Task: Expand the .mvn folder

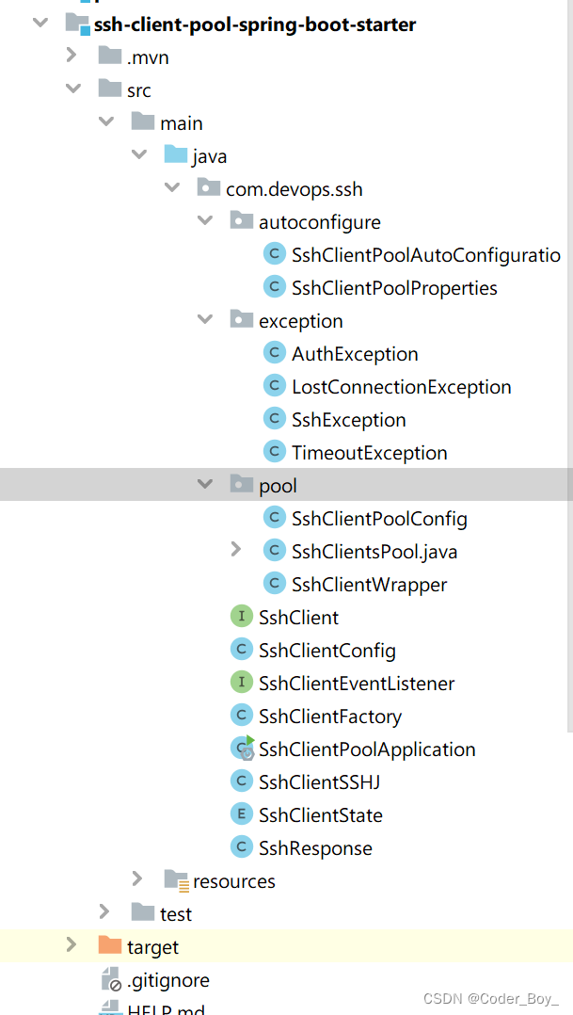Action: tap(72, 56)
